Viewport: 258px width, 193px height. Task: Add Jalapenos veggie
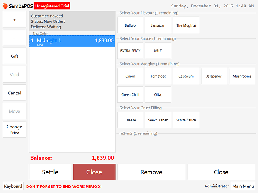(214, 76)
